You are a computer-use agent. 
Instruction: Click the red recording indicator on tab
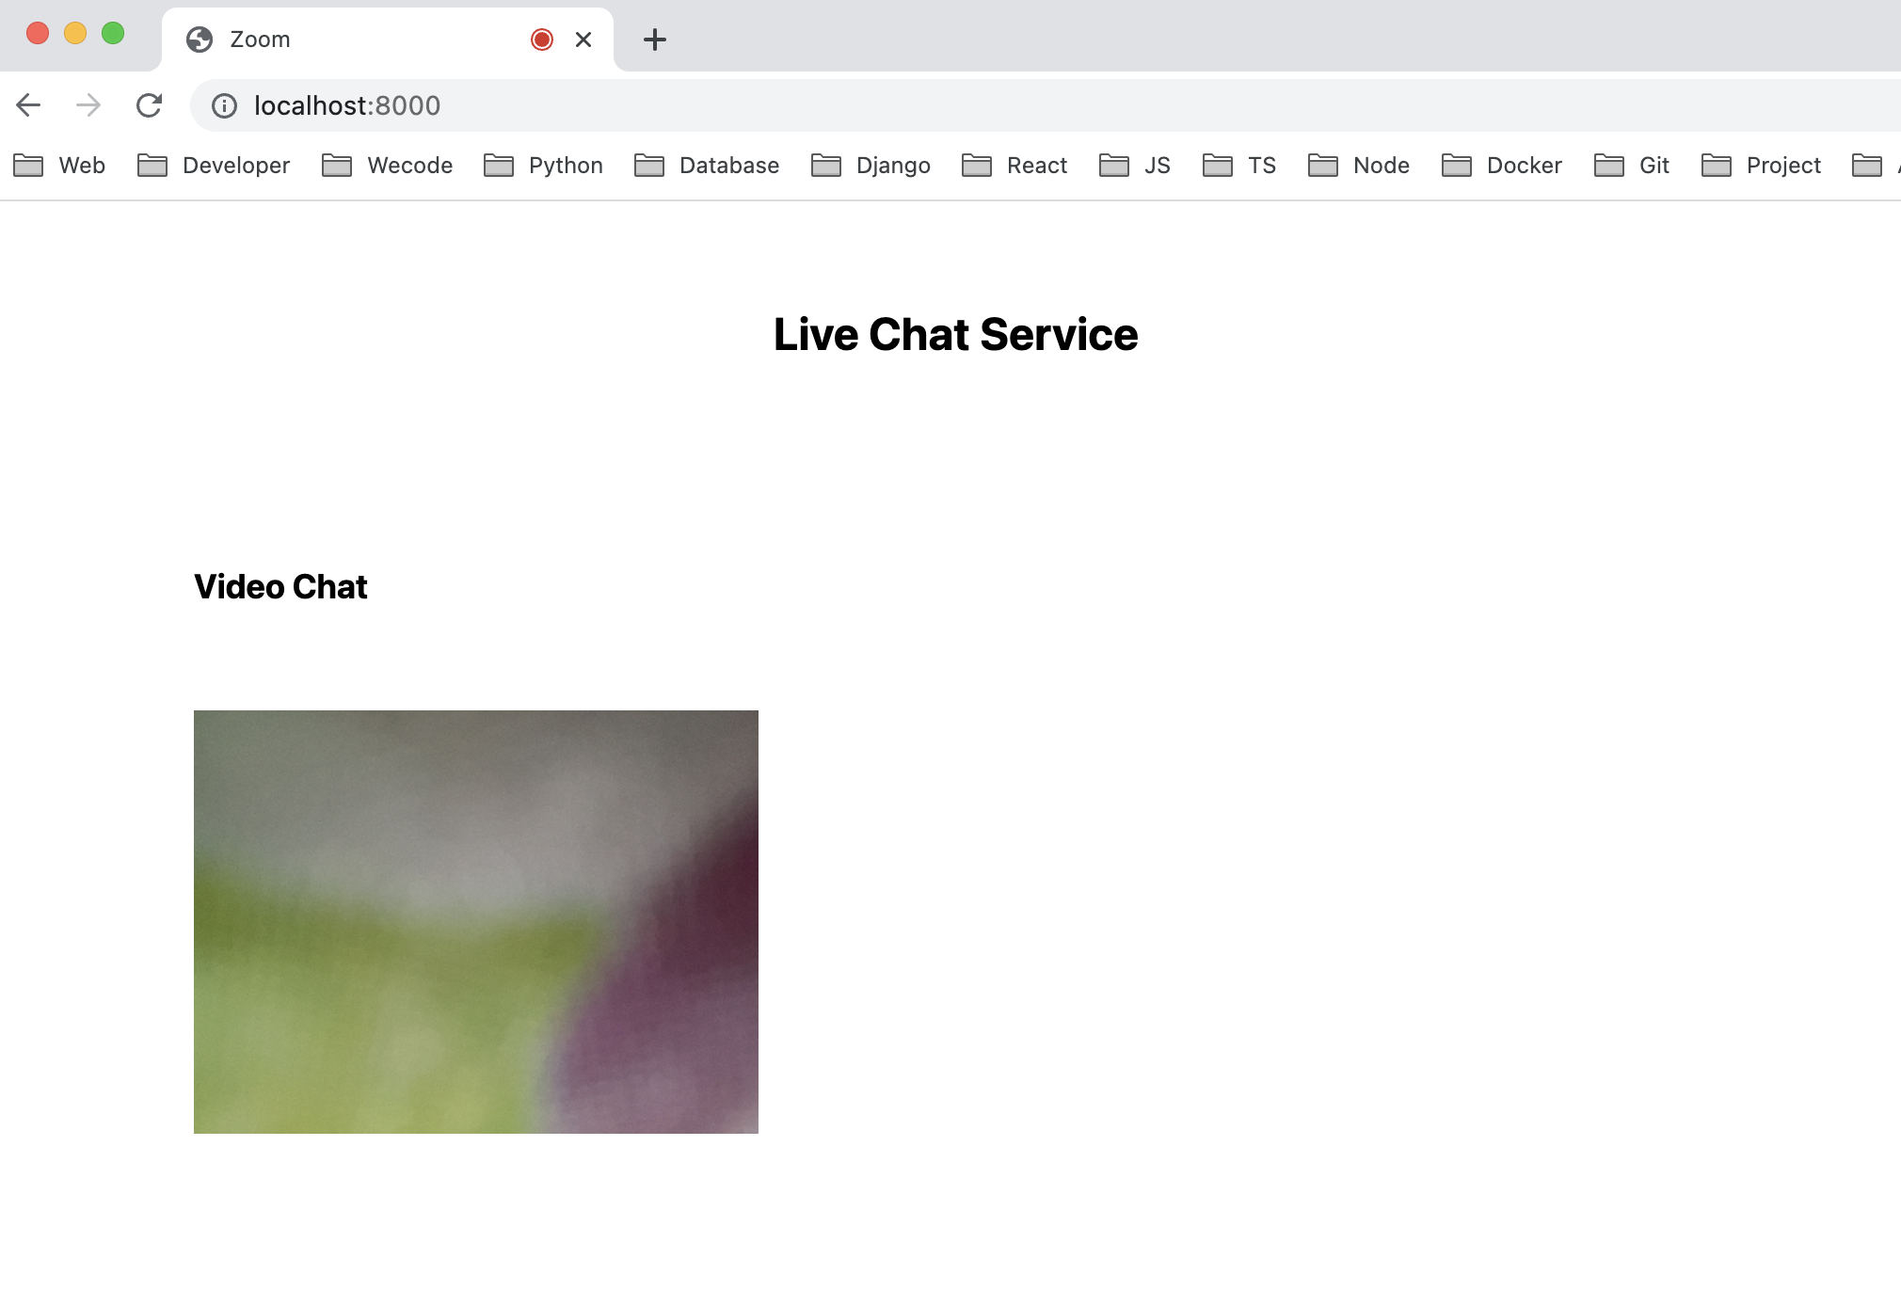pos(541,40)
